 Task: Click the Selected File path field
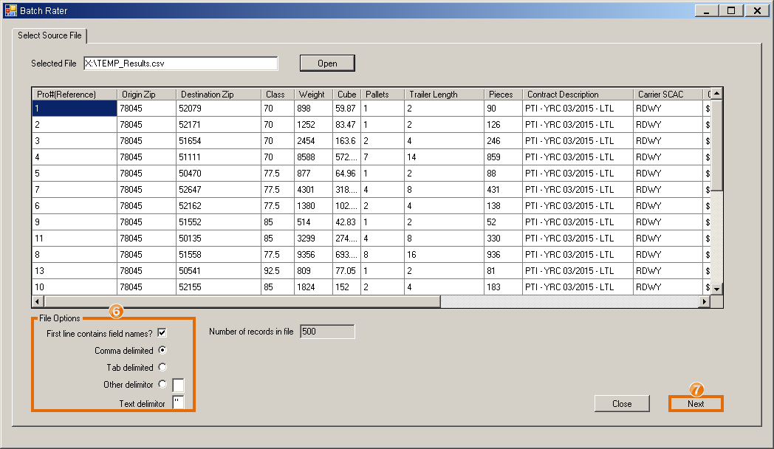[181, 64]
